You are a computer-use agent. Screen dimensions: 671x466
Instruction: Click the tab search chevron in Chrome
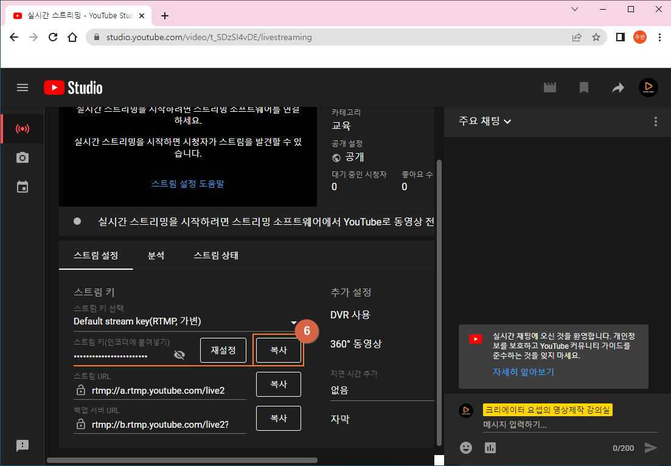(x=575, y=9)
